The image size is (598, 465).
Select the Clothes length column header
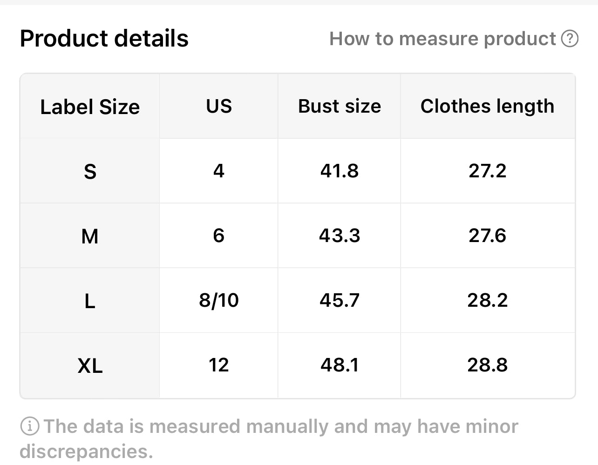(488, 107)
